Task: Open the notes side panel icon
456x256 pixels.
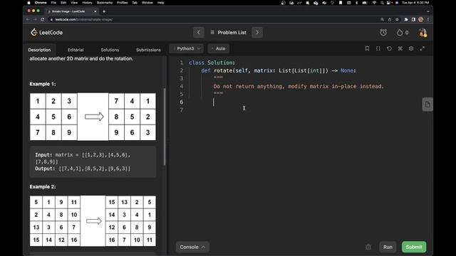Action: pos(427,105)
